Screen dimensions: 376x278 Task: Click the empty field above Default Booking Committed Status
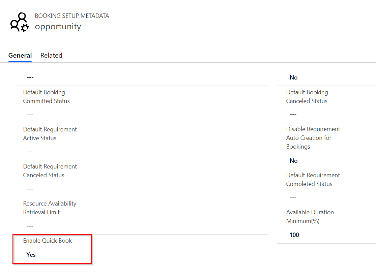30,78
